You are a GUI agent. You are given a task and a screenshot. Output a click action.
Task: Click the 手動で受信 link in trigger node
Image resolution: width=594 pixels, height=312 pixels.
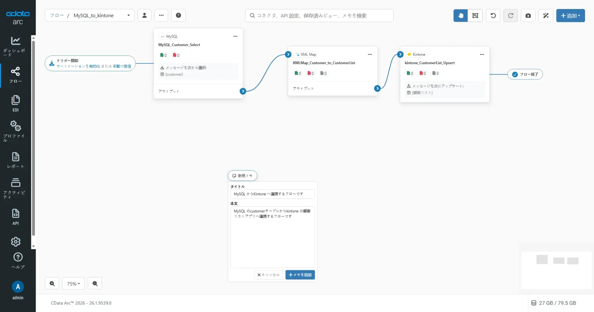pyautogui.click(x=122, y=66)
